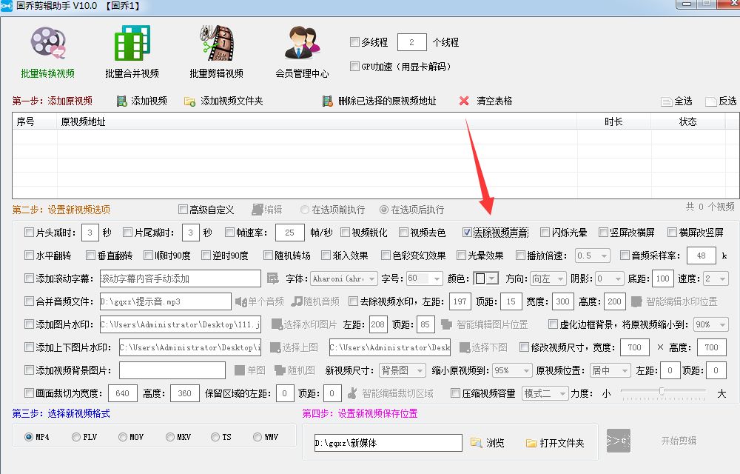Open 字号 60 dropdown

(425, 278)
